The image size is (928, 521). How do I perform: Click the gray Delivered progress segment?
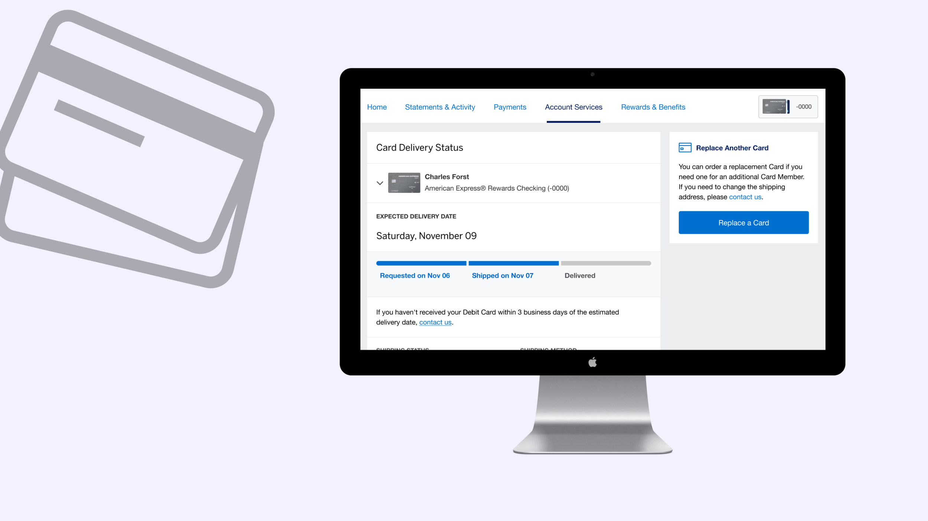[x=606, y=263]
